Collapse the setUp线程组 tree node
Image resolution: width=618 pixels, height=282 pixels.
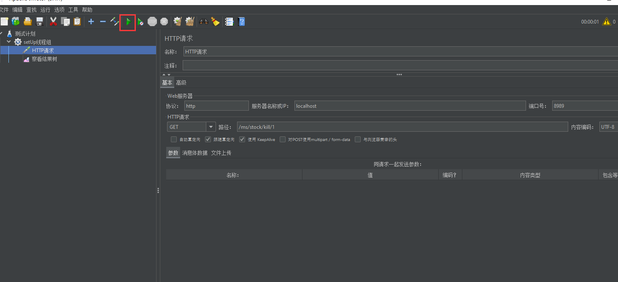(9, 42)
